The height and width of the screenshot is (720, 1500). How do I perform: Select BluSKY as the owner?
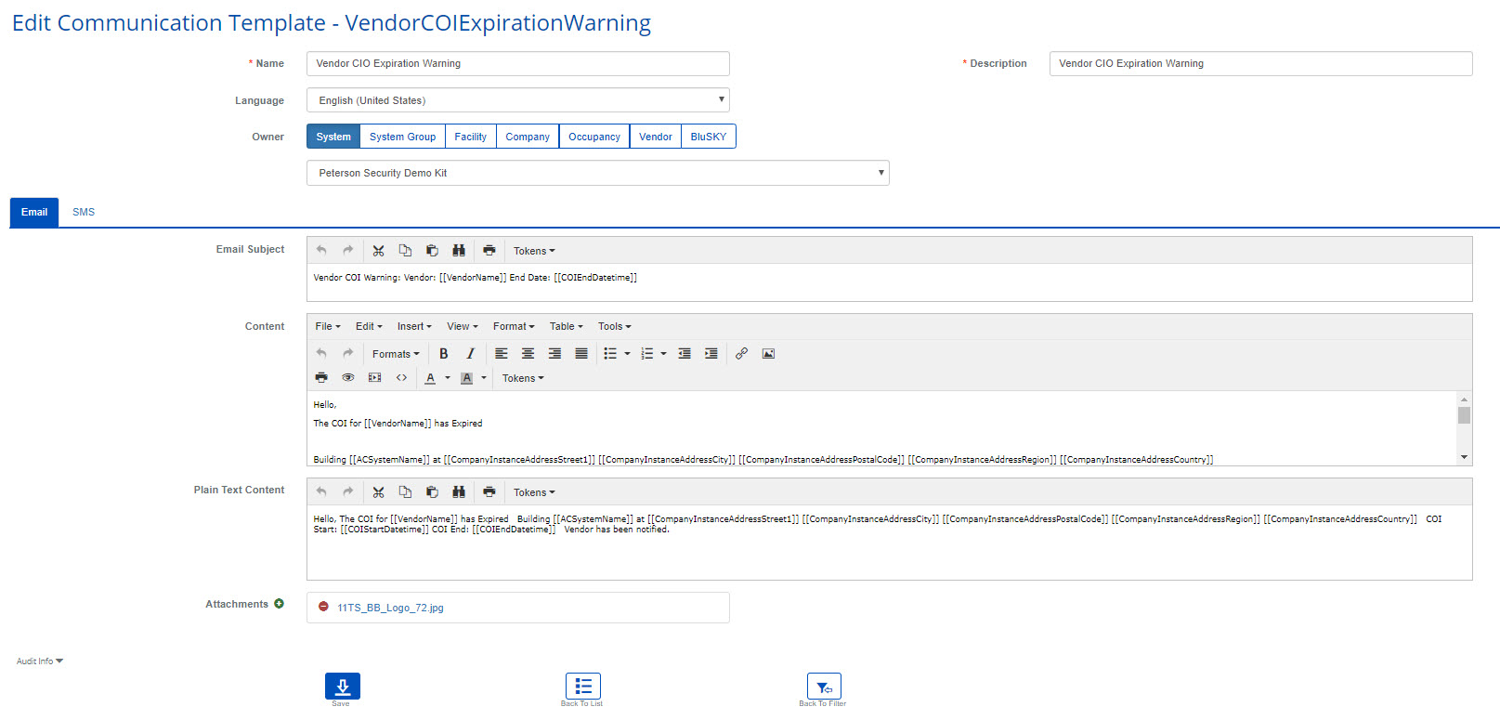(x=709, y=137)
